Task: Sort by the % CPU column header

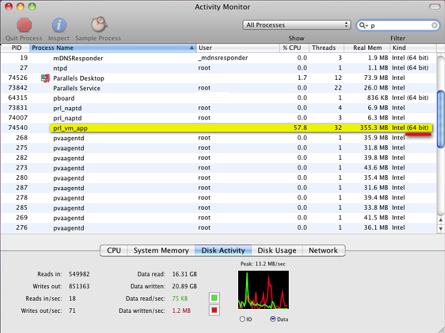Action: (x=294, y=48)
